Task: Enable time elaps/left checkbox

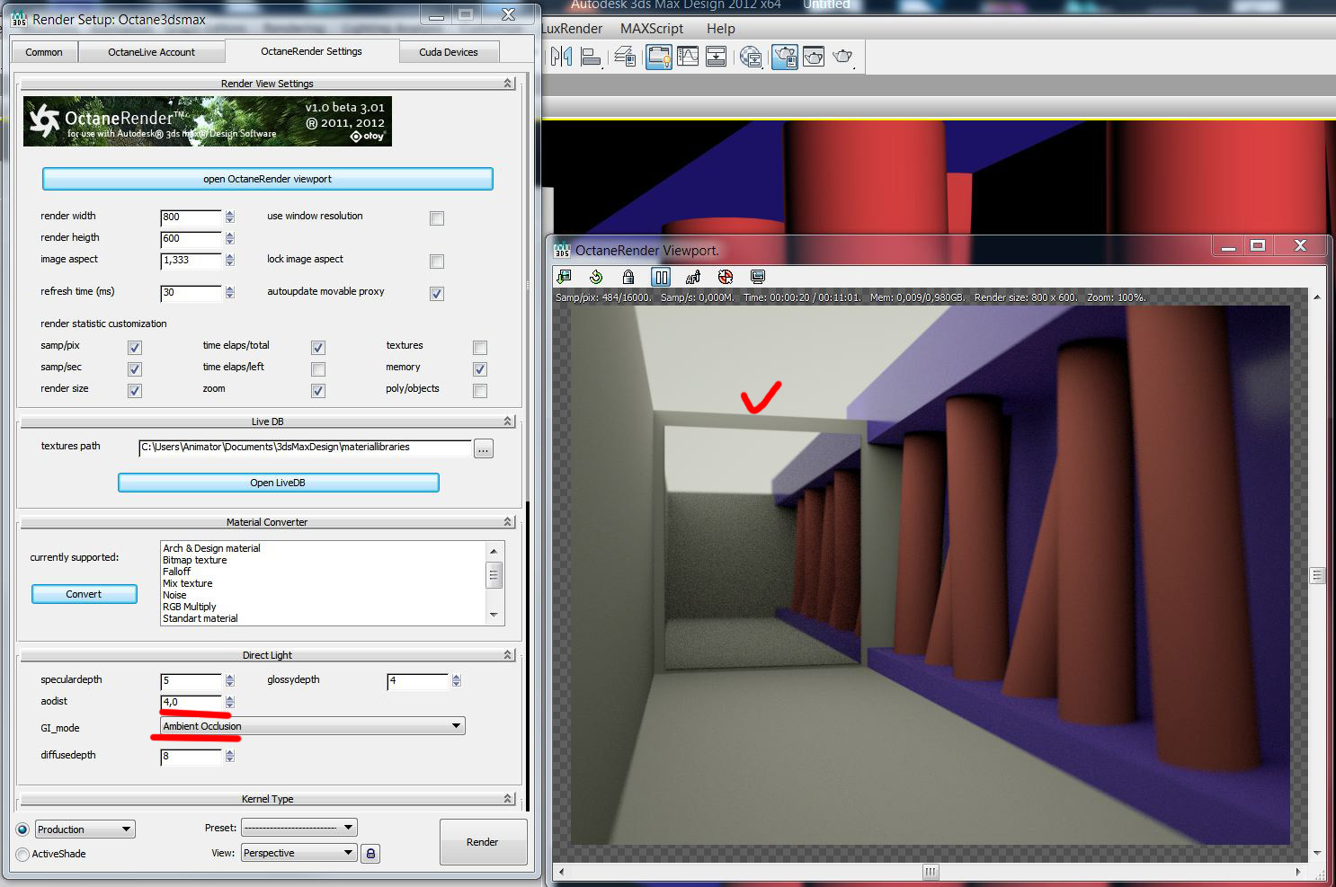Action: 318,369
